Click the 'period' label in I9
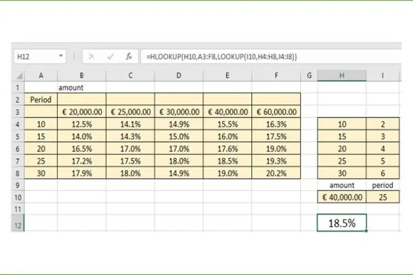 tap(383, 185)
